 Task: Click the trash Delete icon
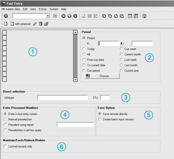[x=41, y=24]
